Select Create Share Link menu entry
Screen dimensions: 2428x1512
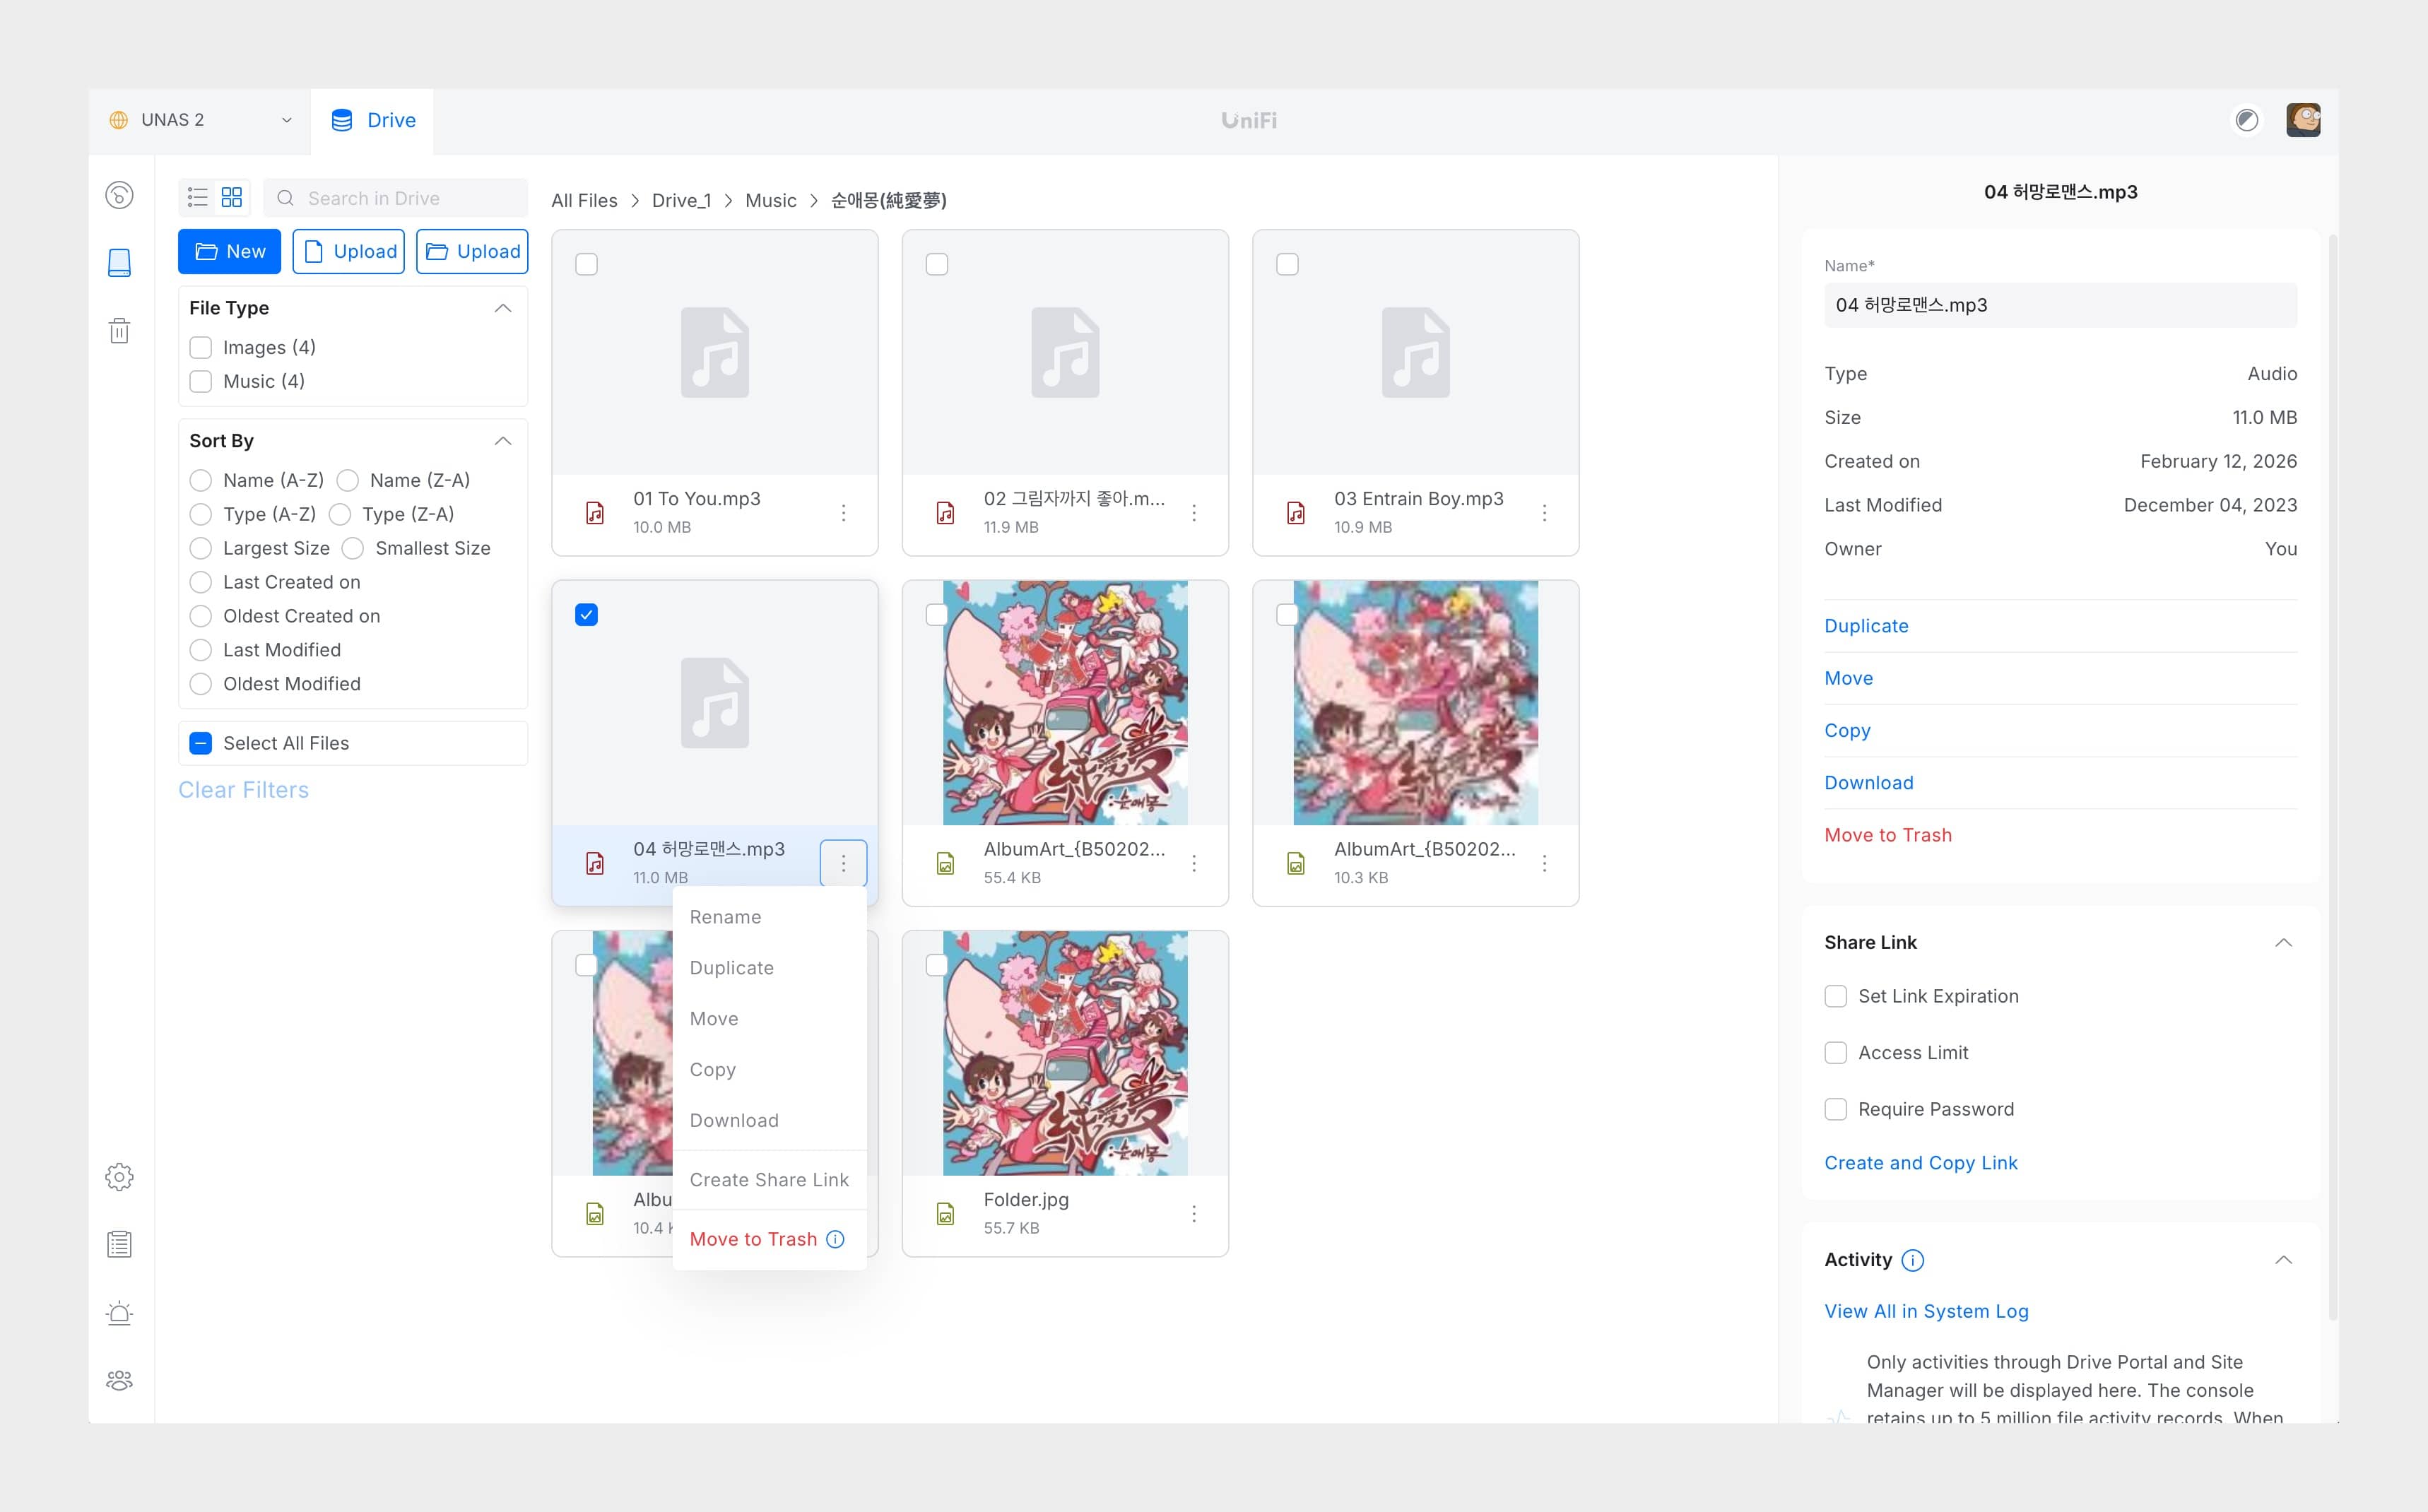coord(769,1180)
